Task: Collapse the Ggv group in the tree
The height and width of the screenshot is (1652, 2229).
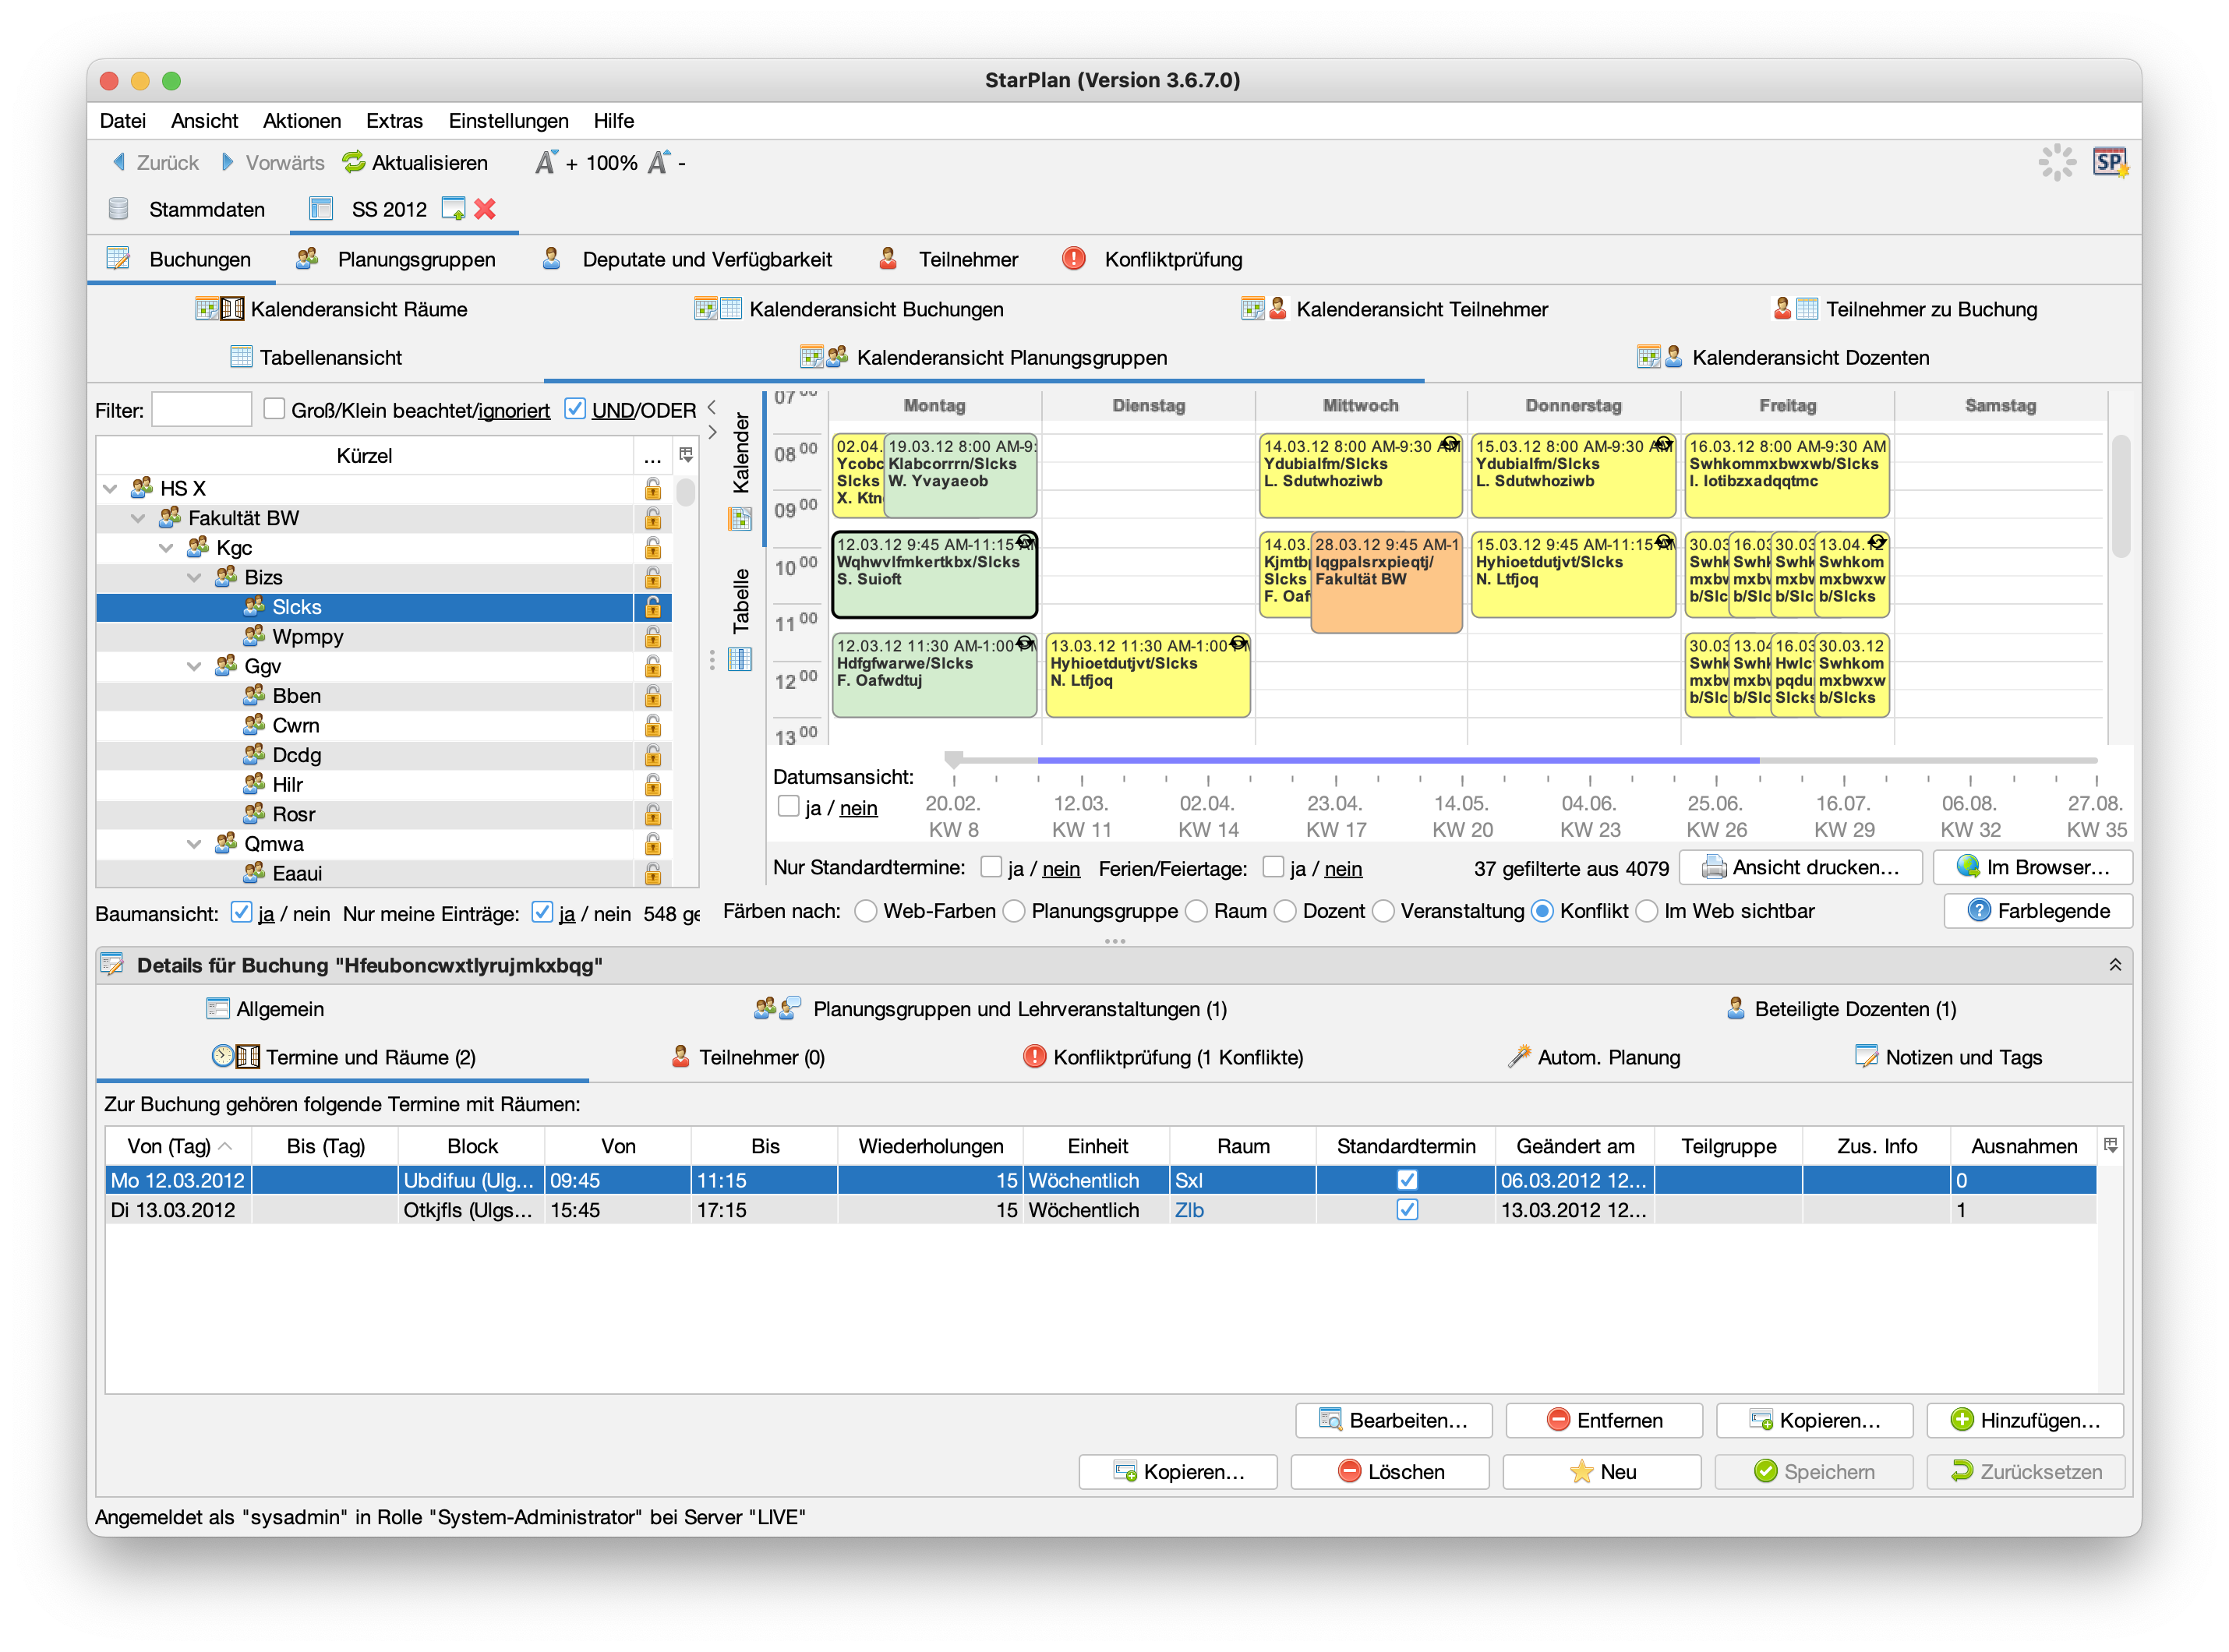Action: coord(194,666)
